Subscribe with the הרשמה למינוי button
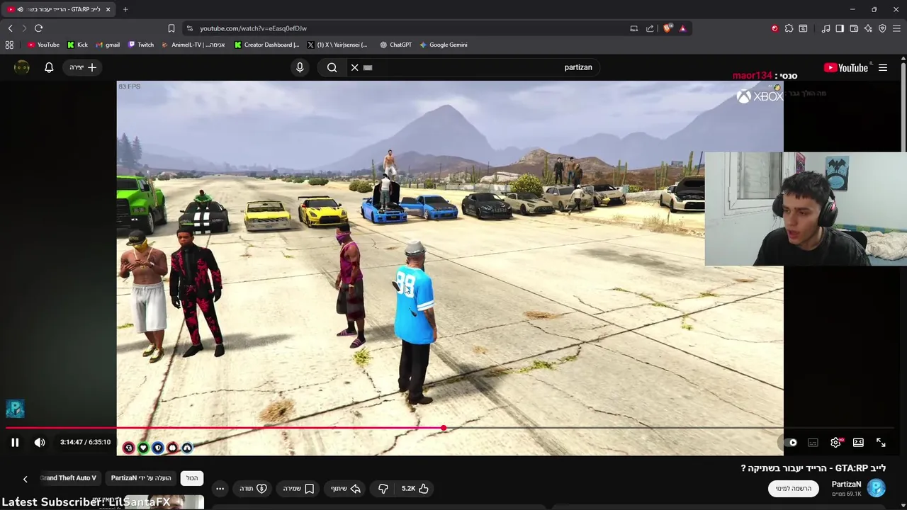This screenshot has width=907, height=510. pos(794,489)
